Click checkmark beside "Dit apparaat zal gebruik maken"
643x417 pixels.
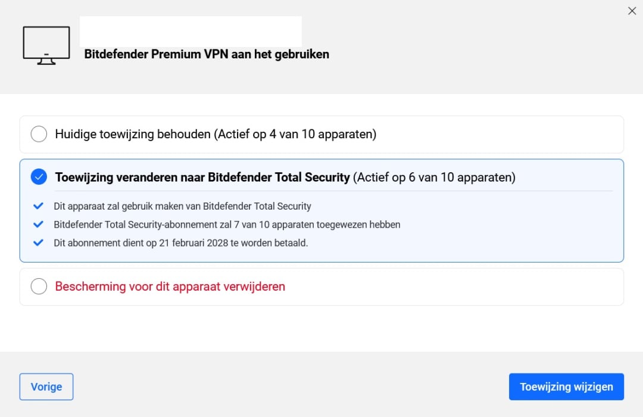click(39, 206)
